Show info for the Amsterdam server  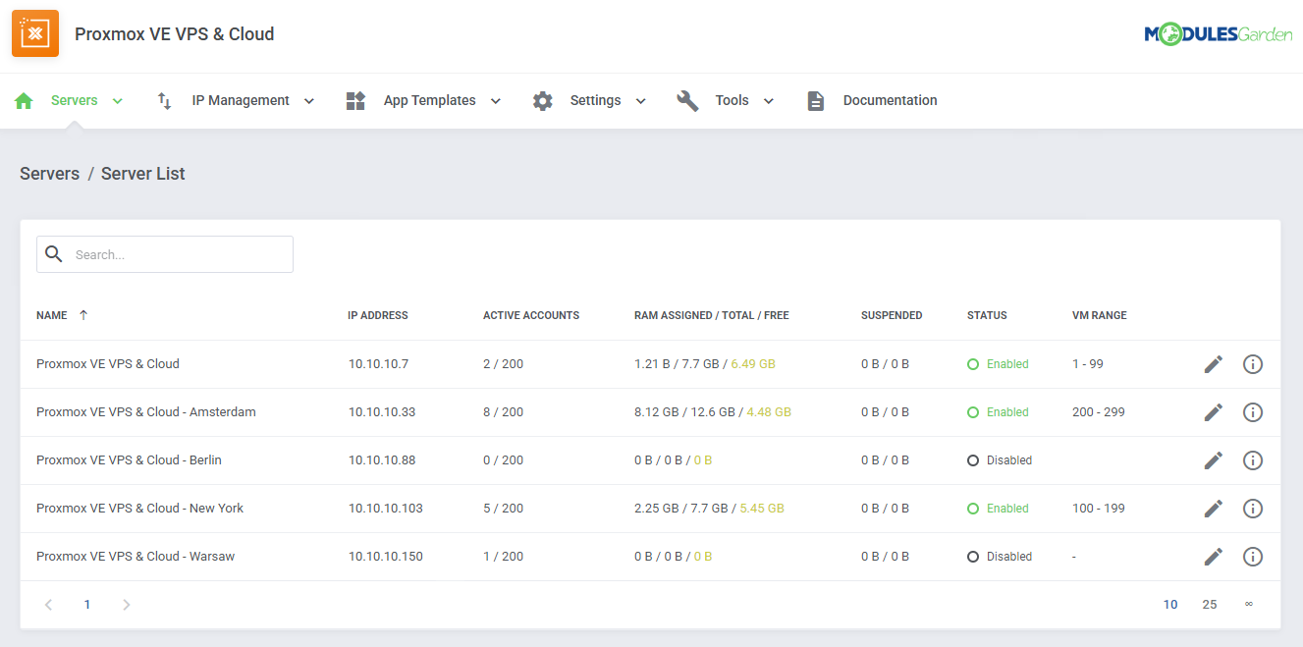(x=1253, y=412)
